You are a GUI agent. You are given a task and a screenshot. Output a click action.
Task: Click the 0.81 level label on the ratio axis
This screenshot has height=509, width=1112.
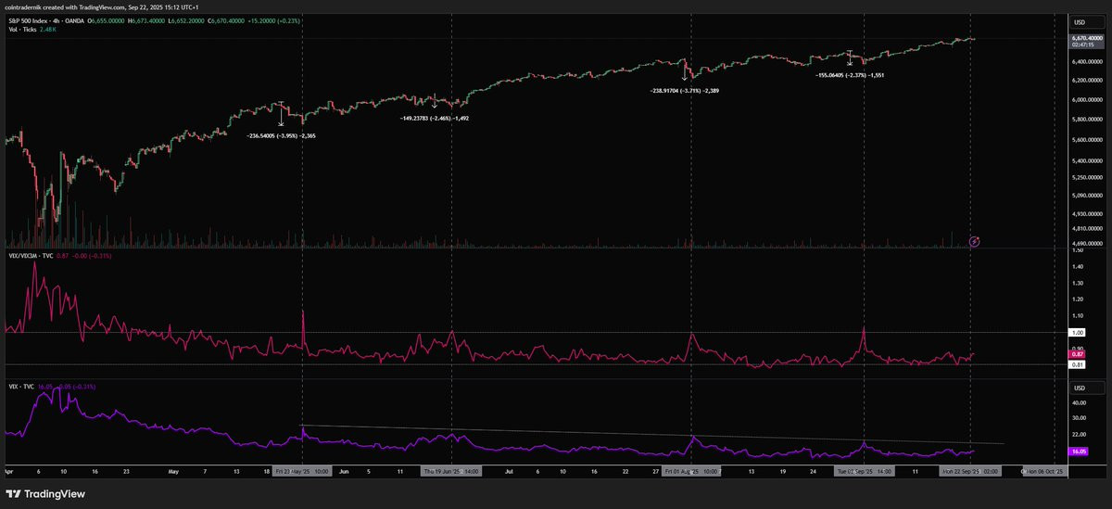tap(1077, 364)
